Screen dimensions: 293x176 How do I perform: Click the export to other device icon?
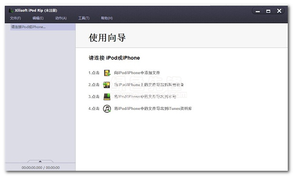pyautogui.click(x=107, y=85)
